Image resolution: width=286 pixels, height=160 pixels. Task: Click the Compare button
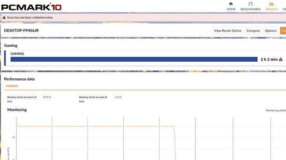[253, 31]
